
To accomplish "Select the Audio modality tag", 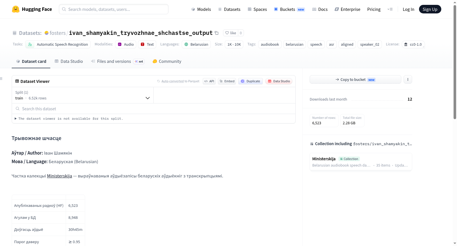I will (126, 44).
